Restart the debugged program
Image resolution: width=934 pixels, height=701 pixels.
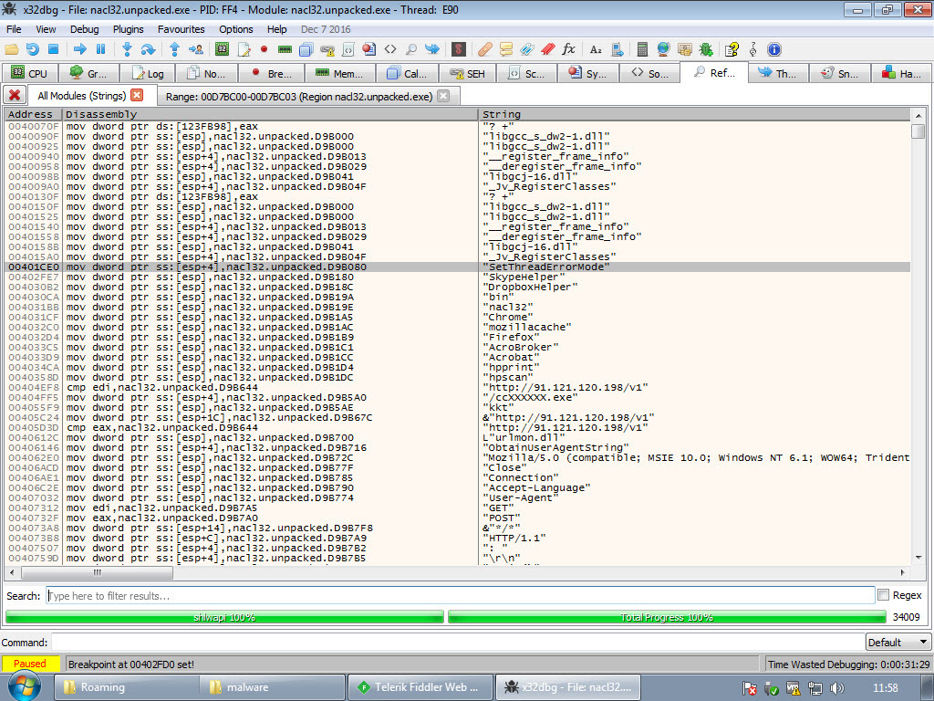pos(32,48)
